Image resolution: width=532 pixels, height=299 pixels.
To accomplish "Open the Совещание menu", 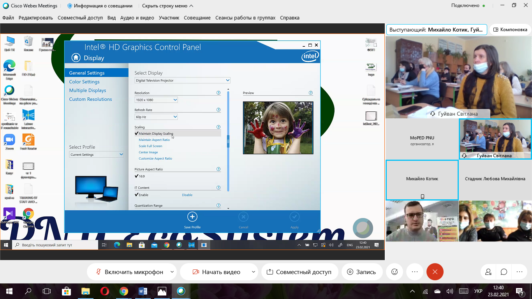I will point(197,18).
